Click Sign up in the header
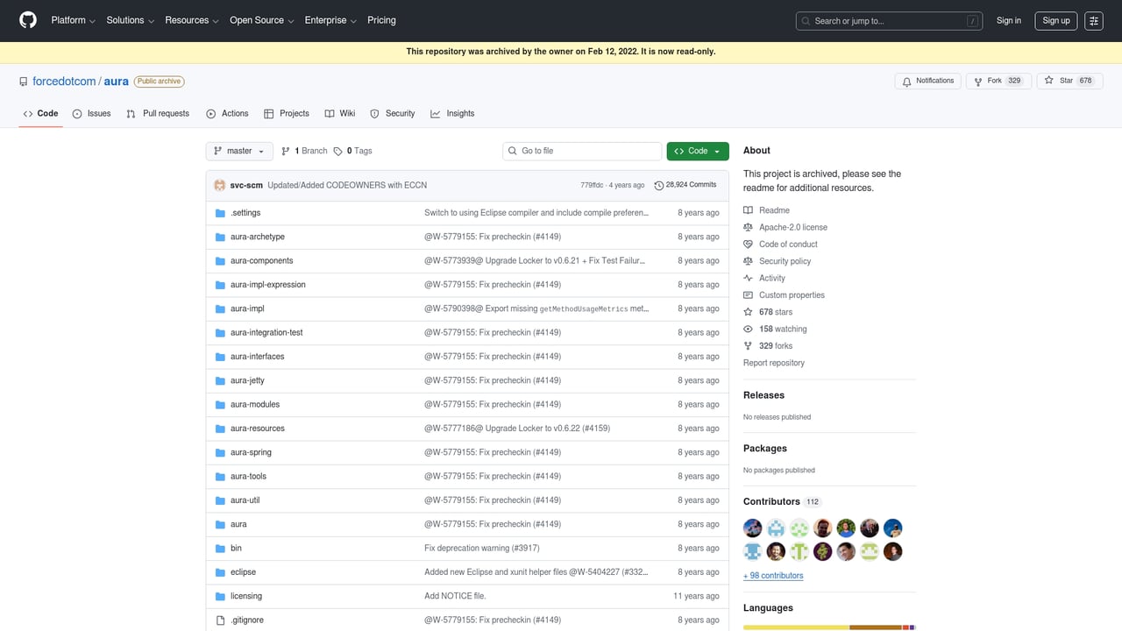The height and width of the screenshot is (631, 1122). (x=1055, y=20)
